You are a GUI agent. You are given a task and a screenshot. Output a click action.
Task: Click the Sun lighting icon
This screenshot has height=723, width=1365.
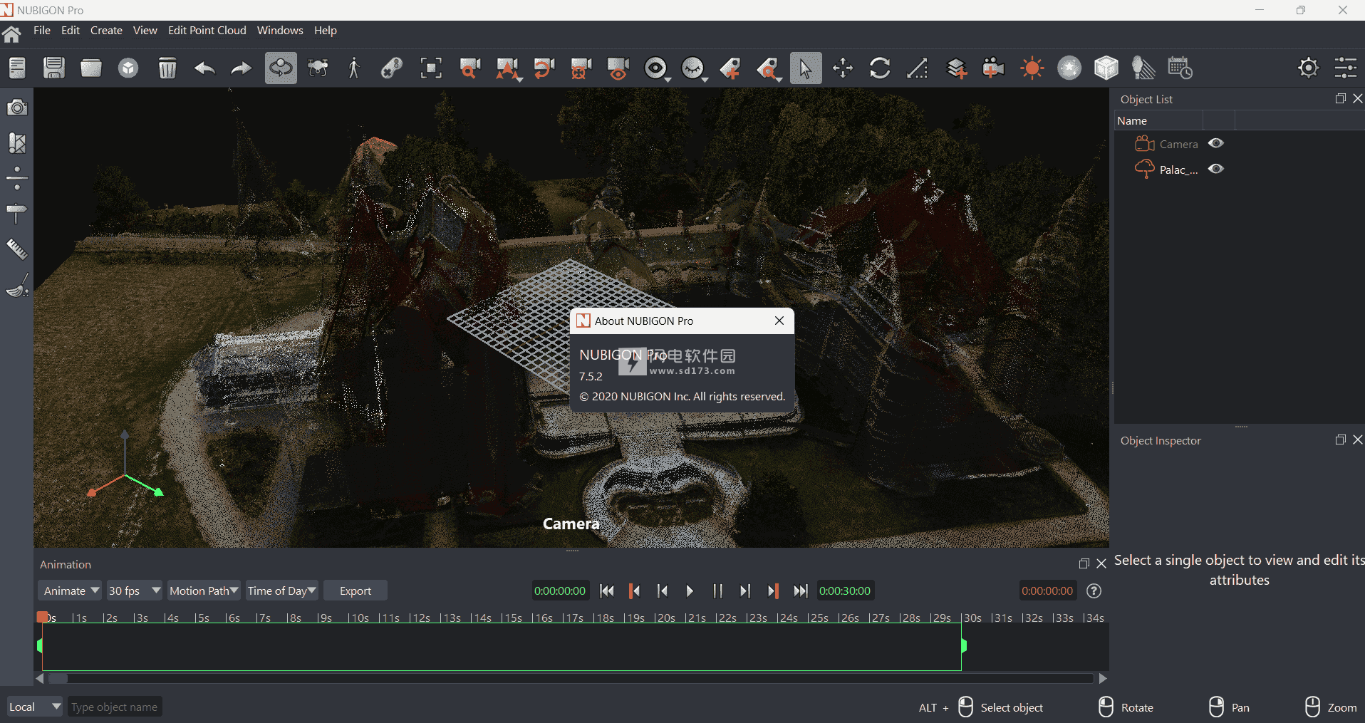tap(1032, 68)
